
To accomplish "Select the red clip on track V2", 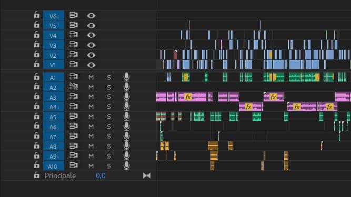I will 175,55.
